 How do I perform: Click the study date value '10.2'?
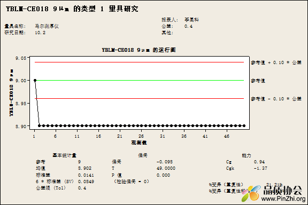click(x=40, y=33)
